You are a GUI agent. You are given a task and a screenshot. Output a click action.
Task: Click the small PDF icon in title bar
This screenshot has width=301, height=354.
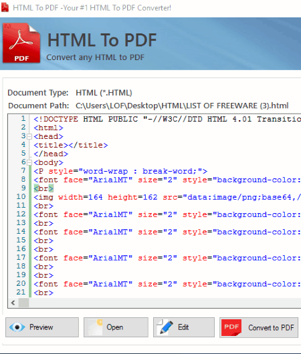click(x=5, y=7)
